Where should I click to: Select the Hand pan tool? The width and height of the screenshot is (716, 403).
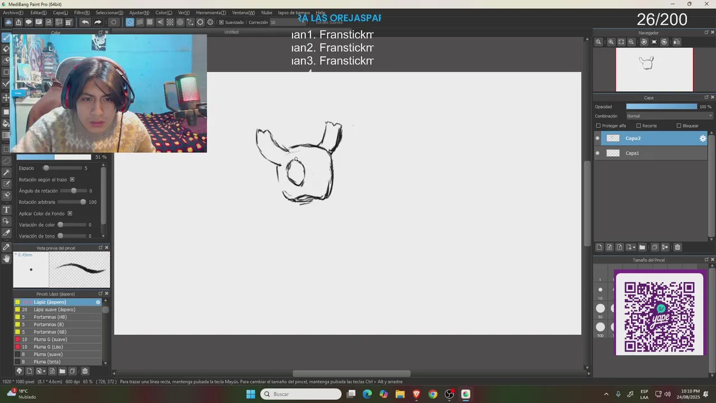coord(7,258)
